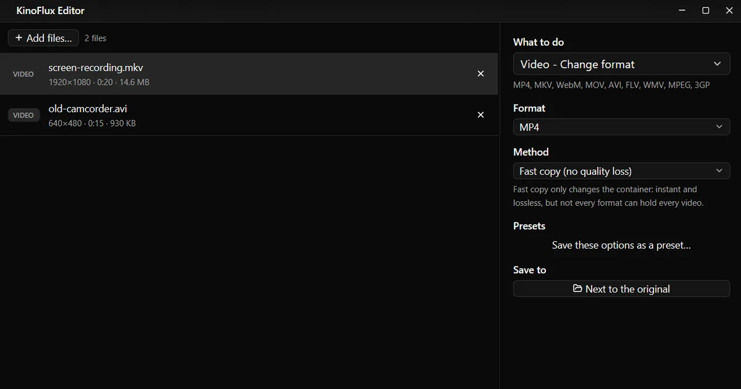Select the old-camcorder.avi file row
This screenshot has height=389, width=741.
click(x=249, y=115)
